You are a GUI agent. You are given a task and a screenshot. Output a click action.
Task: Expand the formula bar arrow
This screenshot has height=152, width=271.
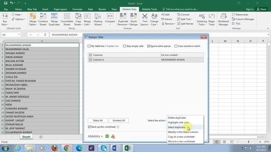point(268,35)
